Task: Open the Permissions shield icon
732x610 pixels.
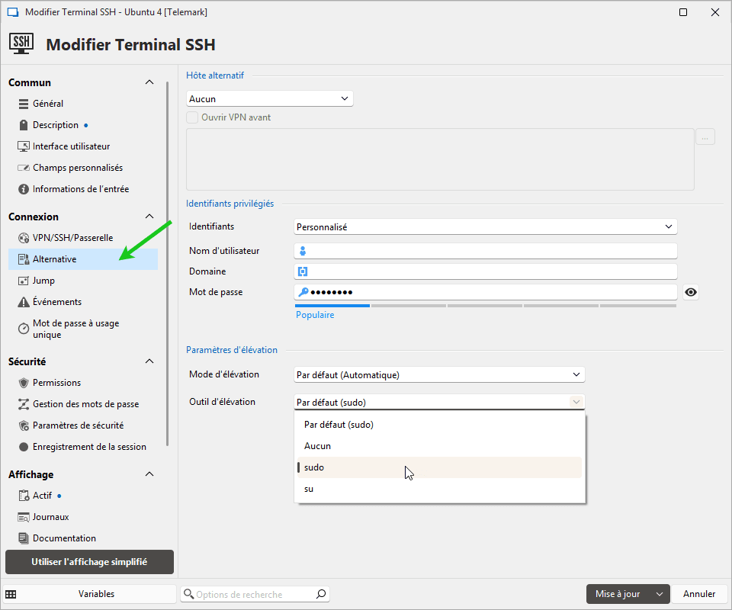Action: click(x=24, y=383)
